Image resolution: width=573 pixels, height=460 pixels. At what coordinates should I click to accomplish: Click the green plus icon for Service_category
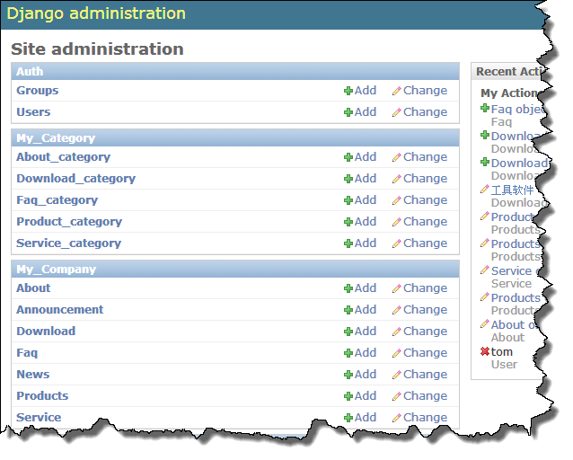pyautogui.click(x=348, y=243)
